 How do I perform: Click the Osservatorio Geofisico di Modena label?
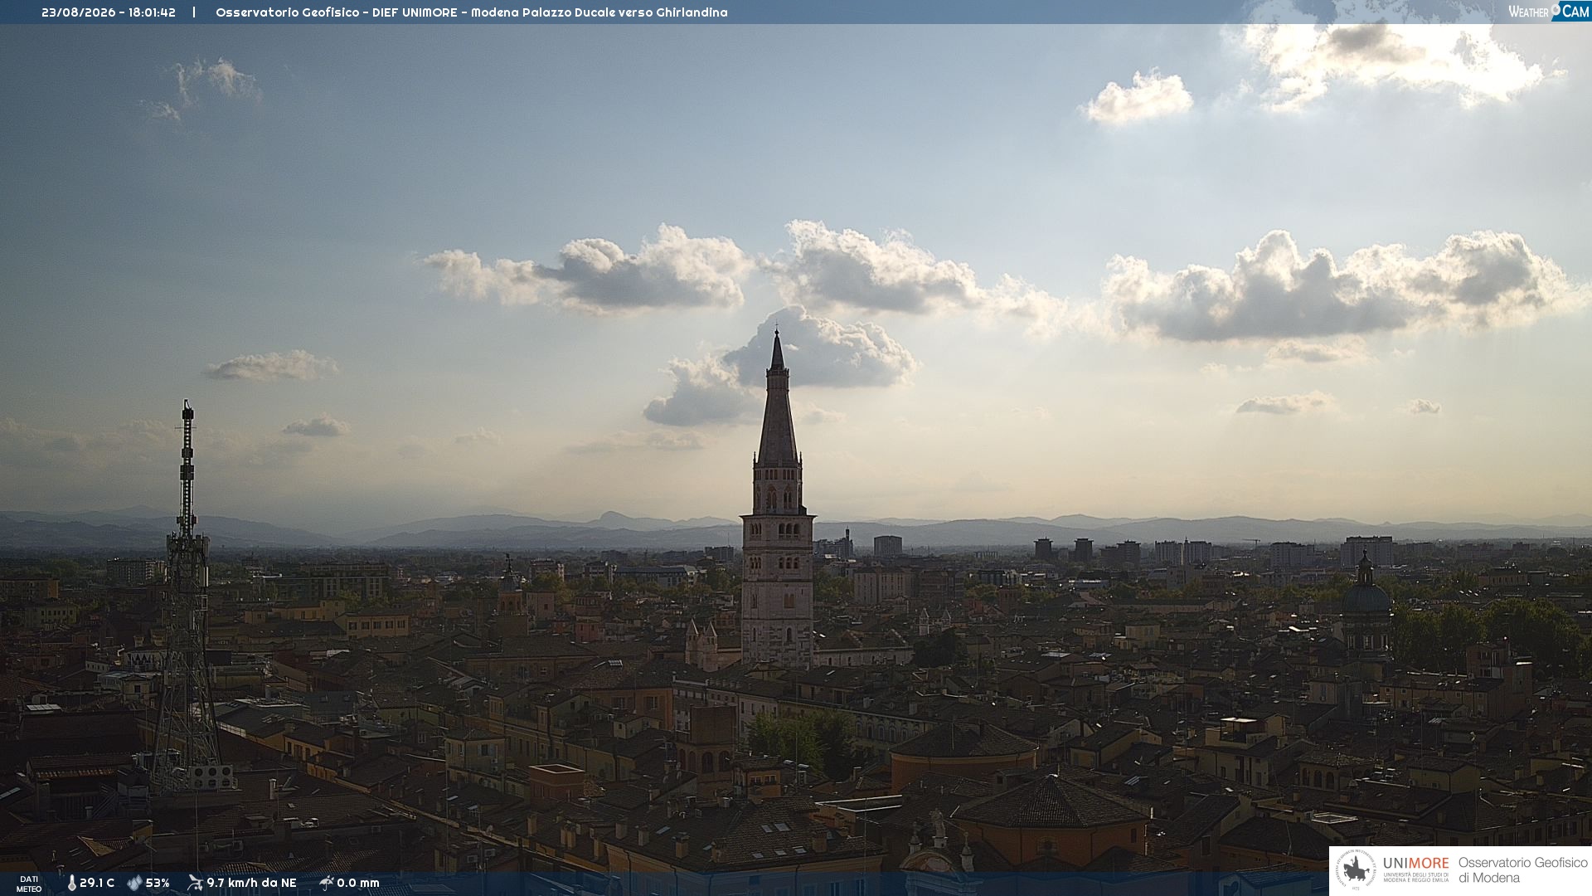pos(1522,870)
